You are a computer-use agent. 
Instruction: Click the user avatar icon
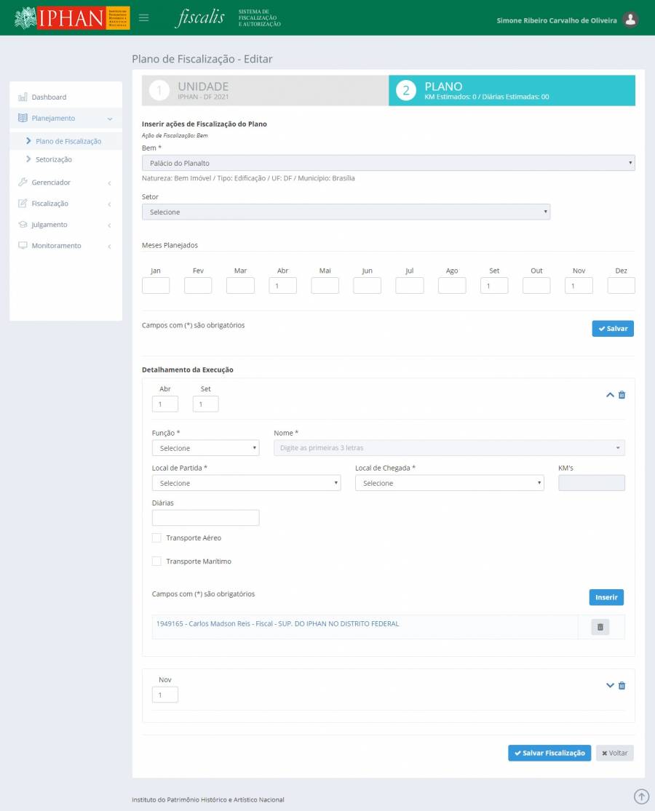click(x=631, y=20)
